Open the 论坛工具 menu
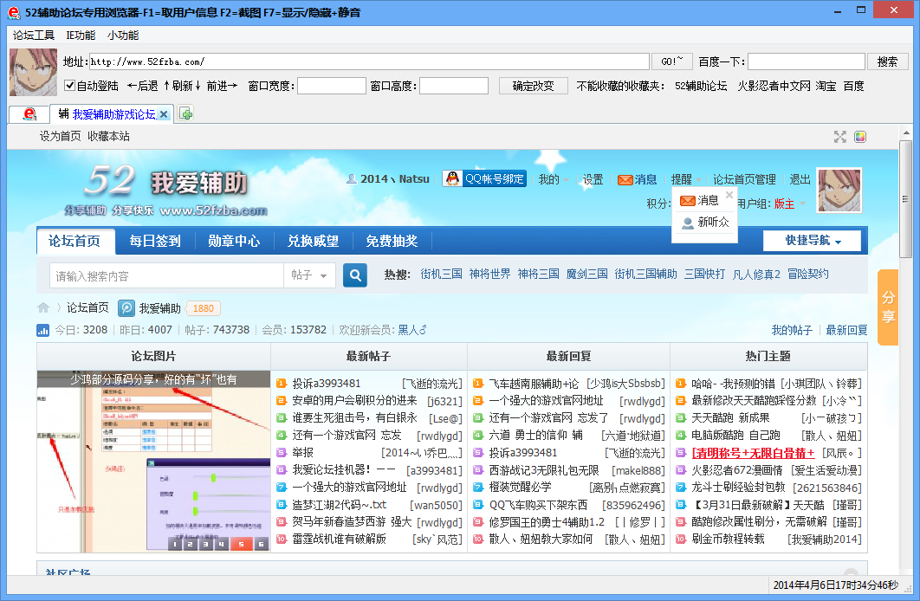Screen dimensions: 920x601 (x=34, y=36)
